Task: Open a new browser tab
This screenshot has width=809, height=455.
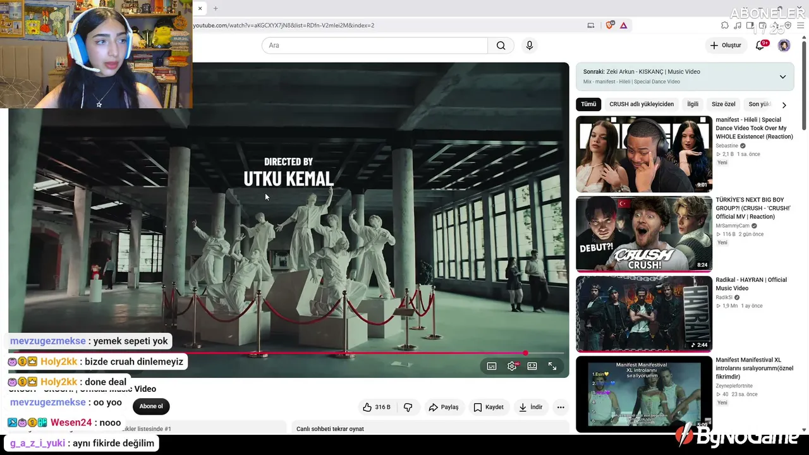Action: (x=216, y=8)
